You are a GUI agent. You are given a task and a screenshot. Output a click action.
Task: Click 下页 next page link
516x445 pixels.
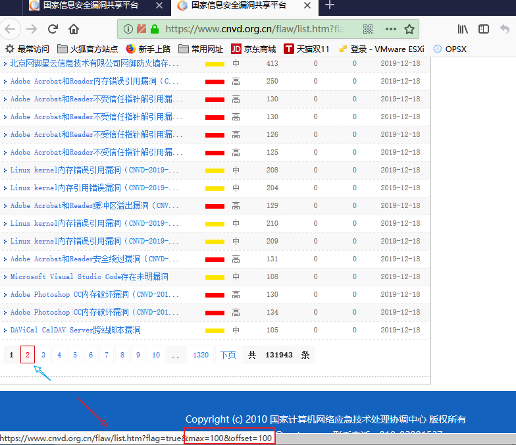point(228,355)
